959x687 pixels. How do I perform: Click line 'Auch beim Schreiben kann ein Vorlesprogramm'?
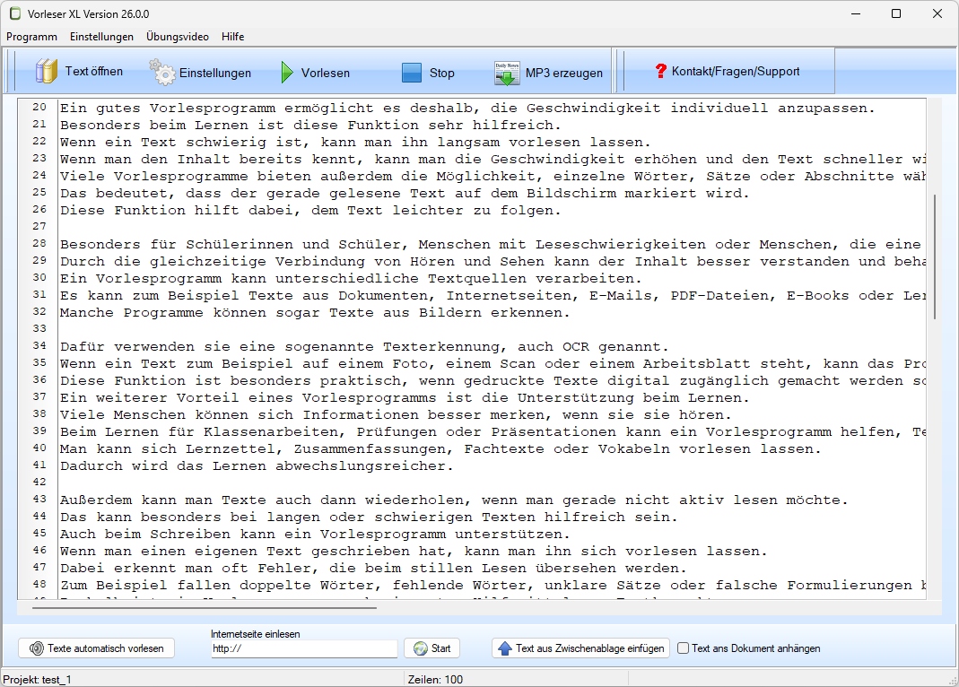[315, 535]
